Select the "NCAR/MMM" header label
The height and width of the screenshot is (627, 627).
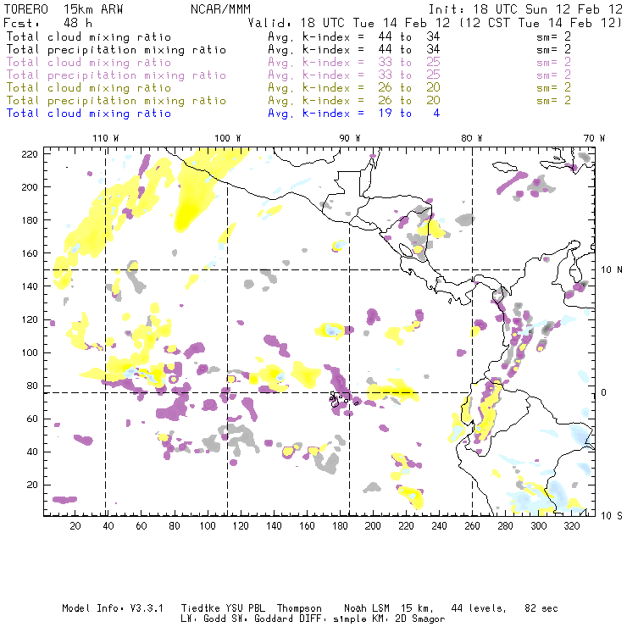point(220,9)
